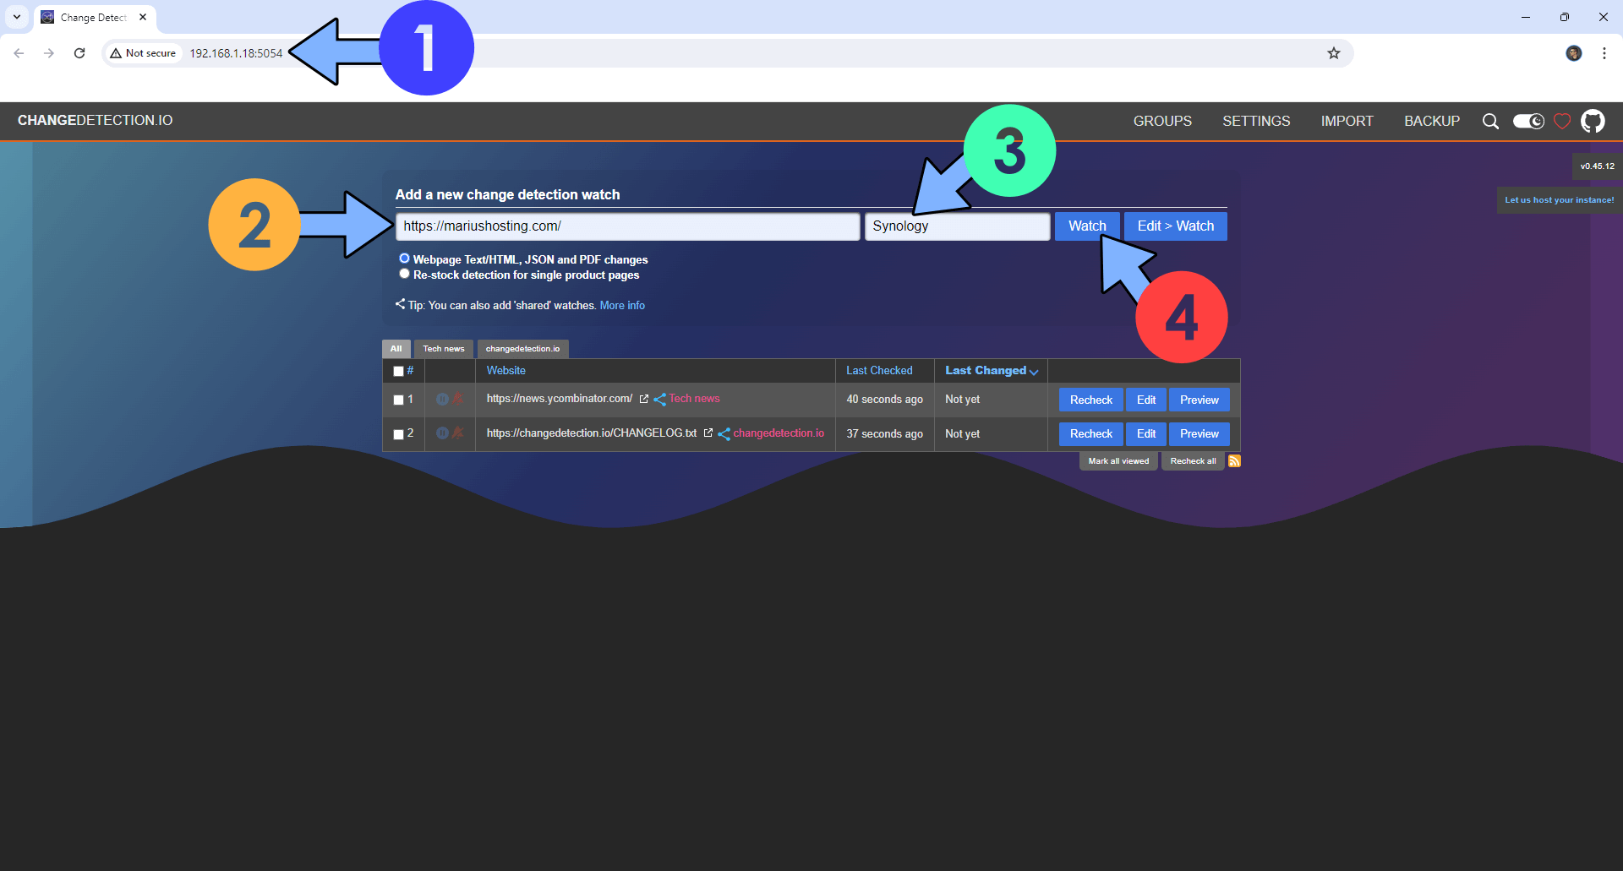Focus the URL field with mariushosting.com

[x=627, y=226]
